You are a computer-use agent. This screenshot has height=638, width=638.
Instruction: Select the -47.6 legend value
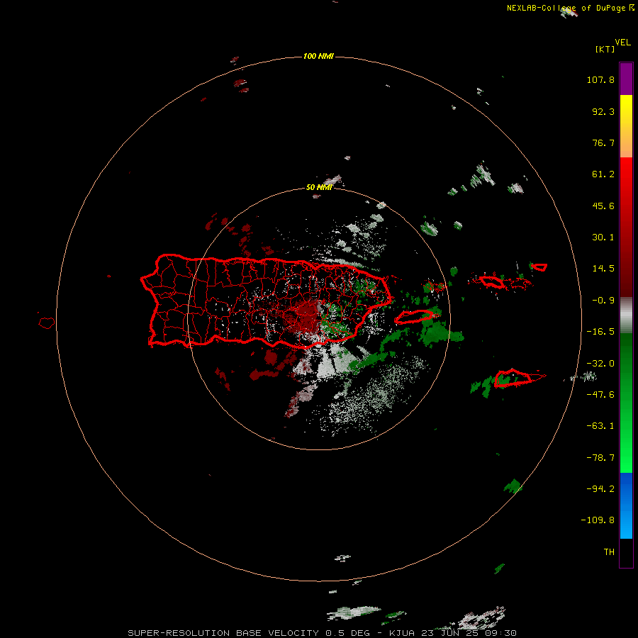coord(600,395)
